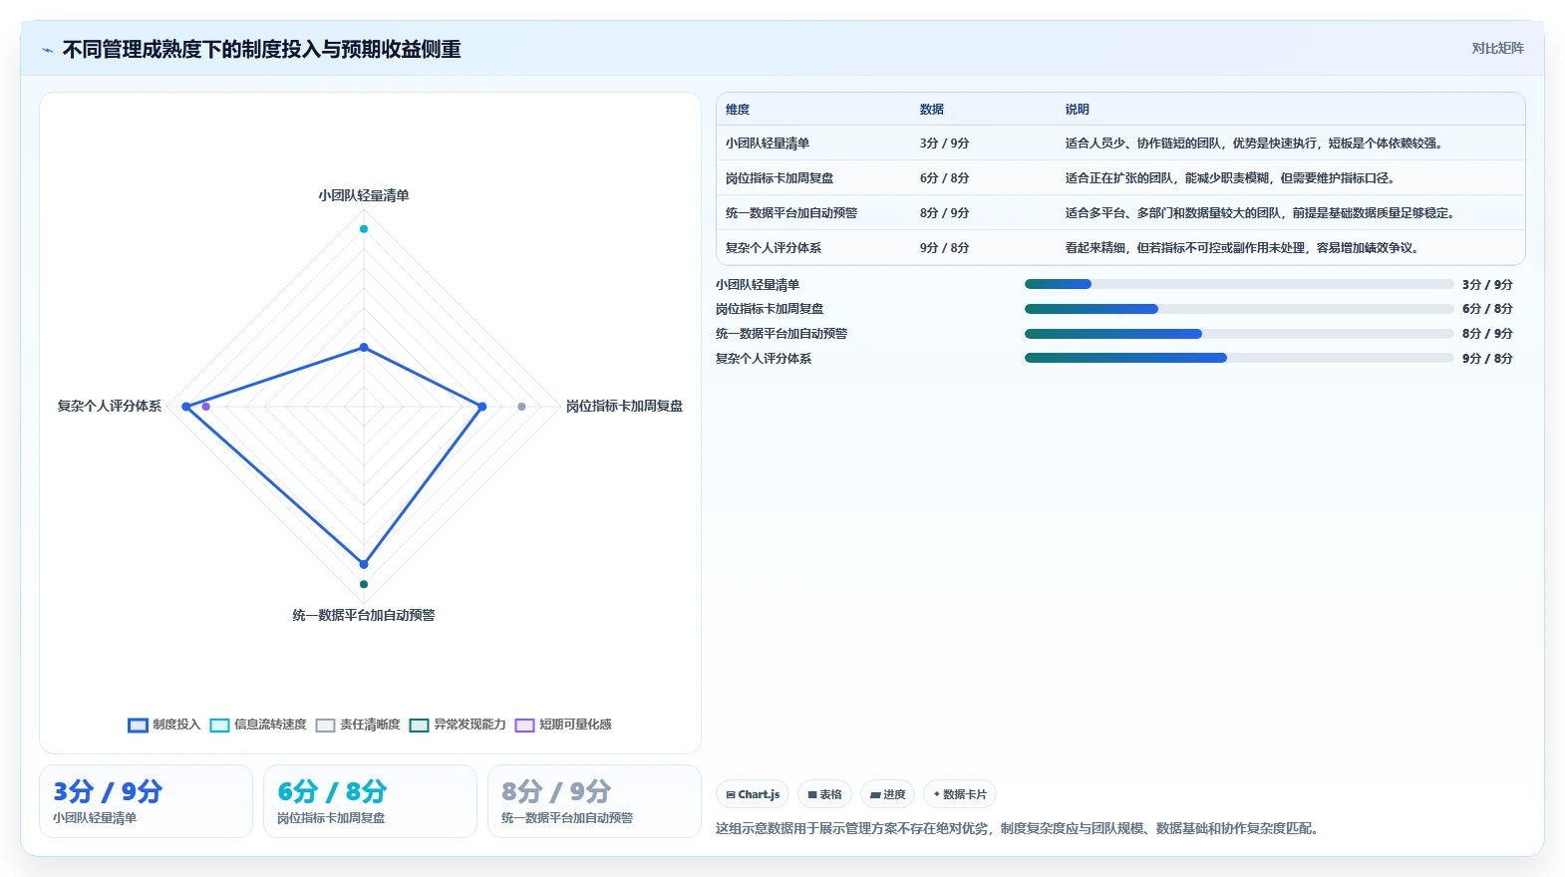Select the 数据 column header
The height and width of the screenshot is (877, 1565).
point(932,110)
